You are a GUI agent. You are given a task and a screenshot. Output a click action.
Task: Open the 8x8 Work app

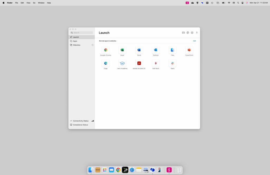(156, 63)
